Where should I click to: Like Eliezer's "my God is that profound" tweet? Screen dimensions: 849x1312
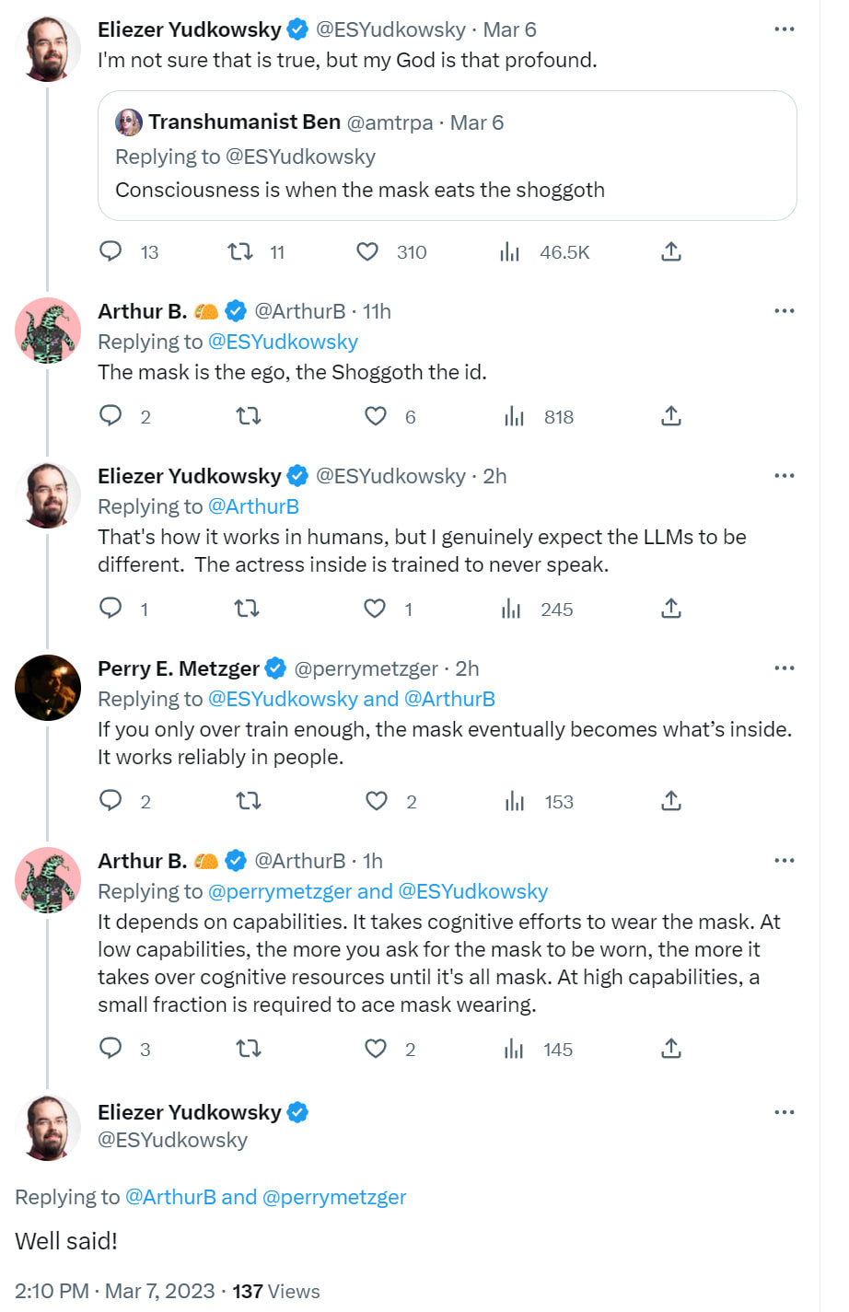coord(367,251)
